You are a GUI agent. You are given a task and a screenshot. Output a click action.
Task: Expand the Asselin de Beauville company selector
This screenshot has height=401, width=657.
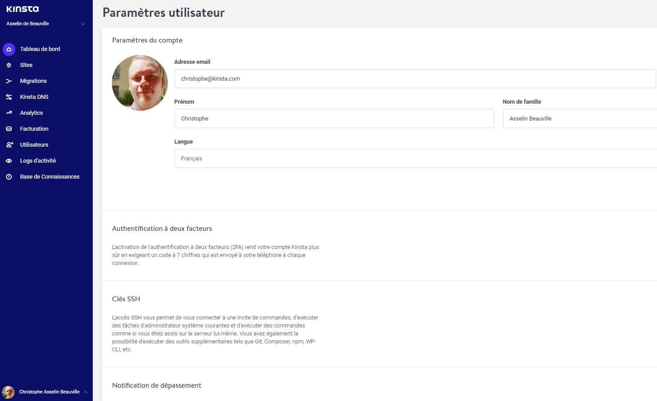click(x=44, y=23)
